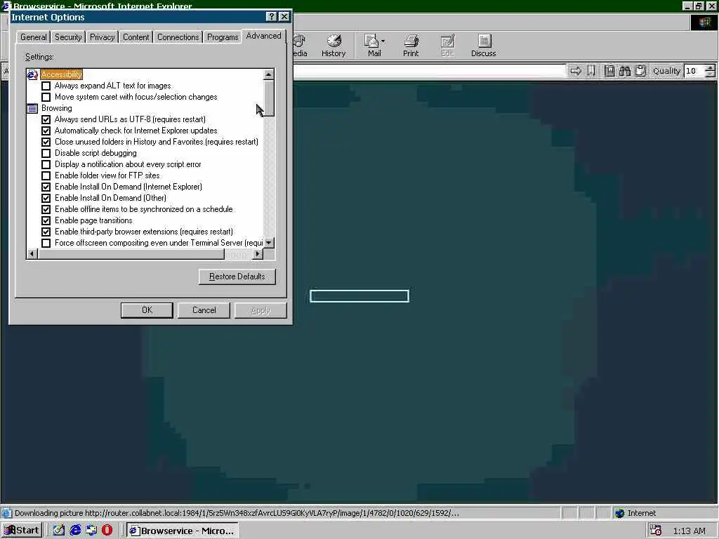Viewport: 719px width, 539px height.
Task: Click the Quality spinner up arrow
Action: click(710, 67)
